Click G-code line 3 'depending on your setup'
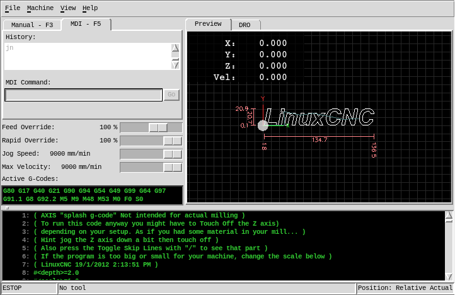This screenshot has height=295, width=455. click(170, 232)
